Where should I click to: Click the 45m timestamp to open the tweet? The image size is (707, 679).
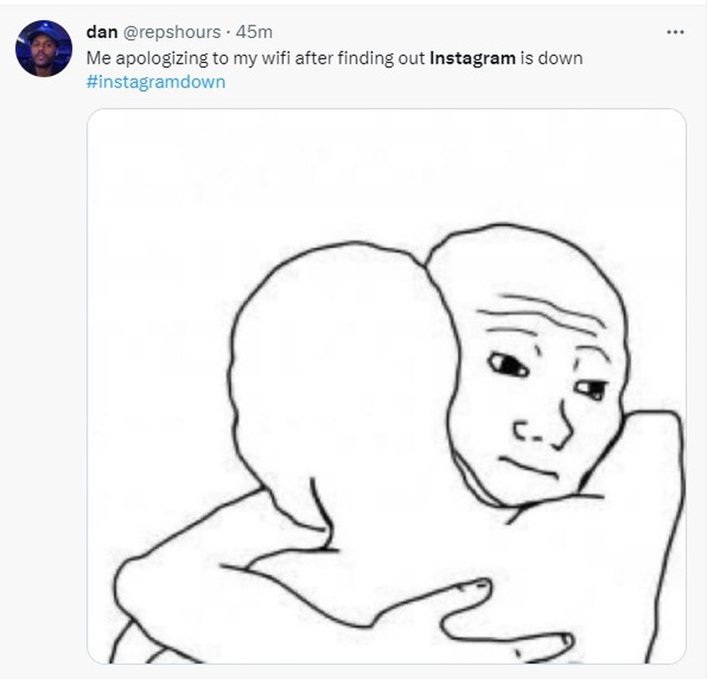tap(250, 32)
